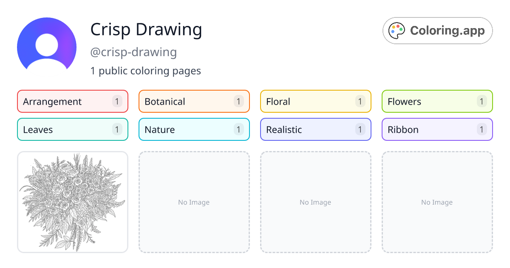
Task: Click the count badge on Nature tag
Action: (x=238, y=129)
